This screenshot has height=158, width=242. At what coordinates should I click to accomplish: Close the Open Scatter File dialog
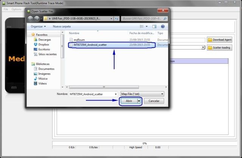click(163, 10)
